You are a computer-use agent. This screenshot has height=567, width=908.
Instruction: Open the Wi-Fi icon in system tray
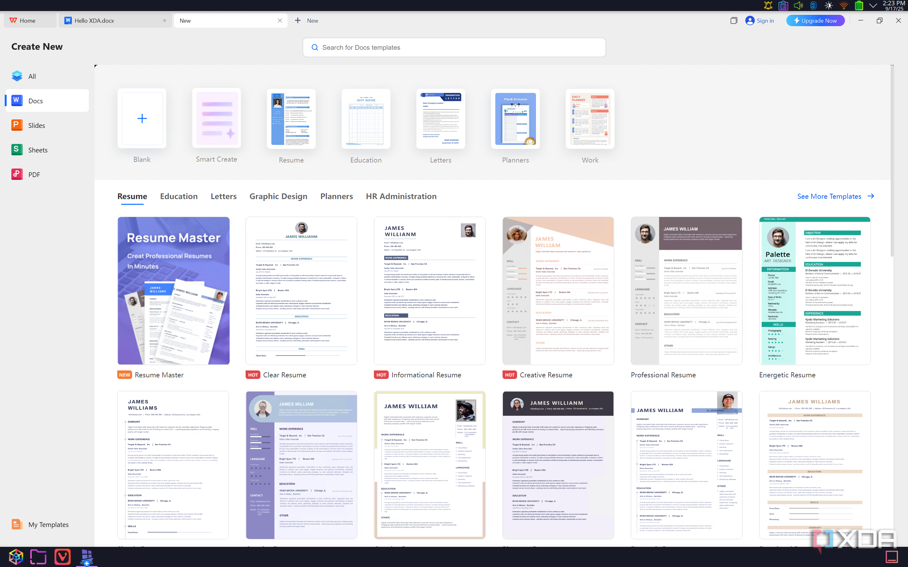point(843,5)
